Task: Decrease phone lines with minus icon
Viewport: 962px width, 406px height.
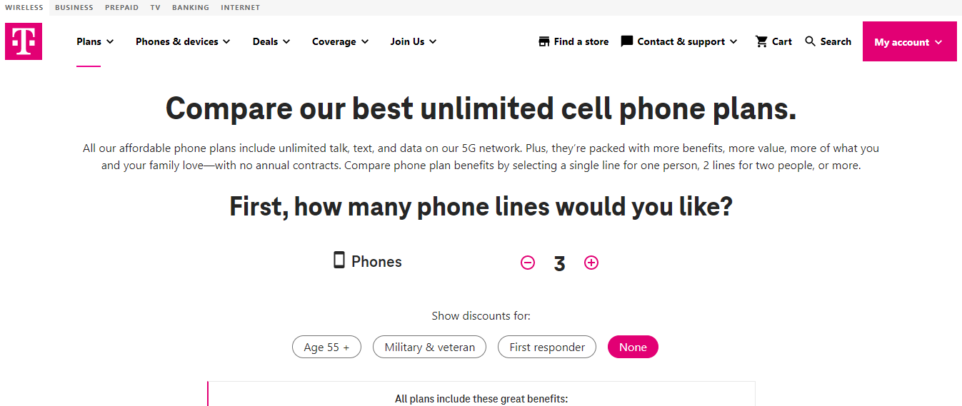Action: coord(528,263)
